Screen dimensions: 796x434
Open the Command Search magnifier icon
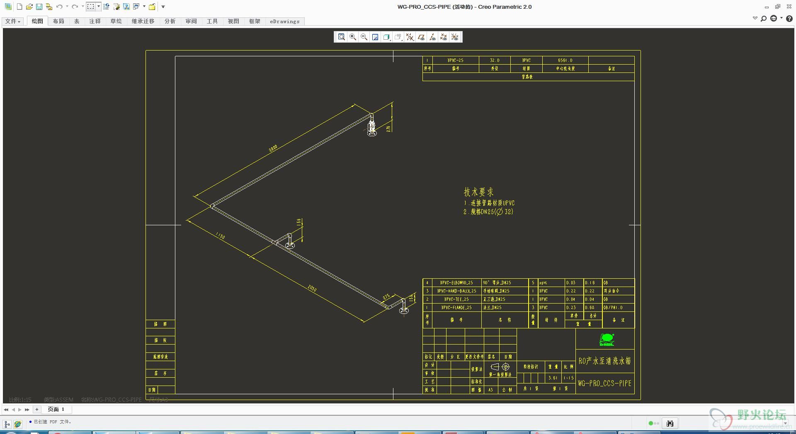[x=764, y=19]
